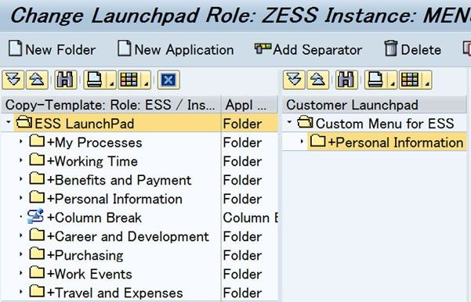This screenshot has height=302, width=471.
Task: Click the Copy-Template Role column header
Action: 111,105
